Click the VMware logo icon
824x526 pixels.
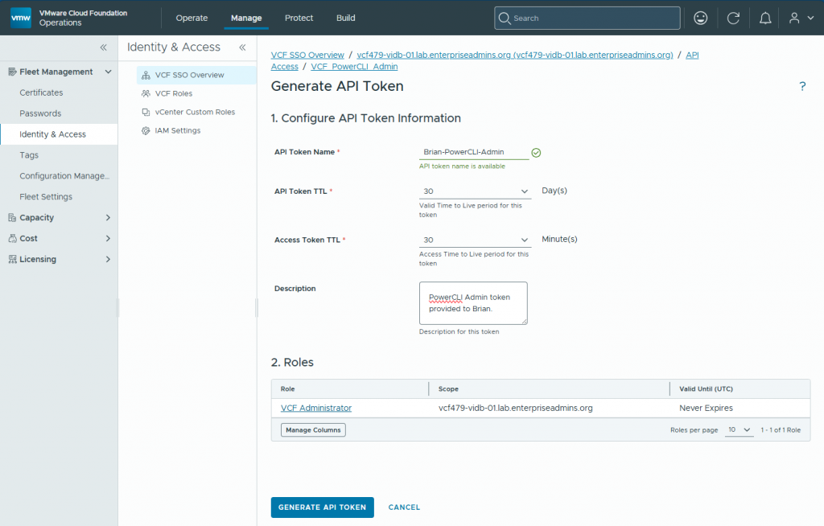21,18
